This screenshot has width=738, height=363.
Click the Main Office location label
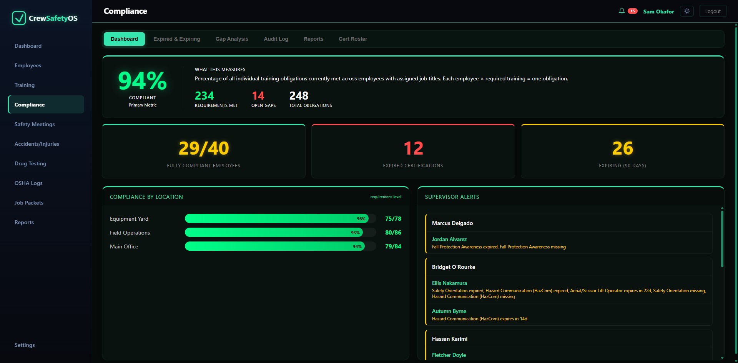pyautogui.click(x=124, y=246)
